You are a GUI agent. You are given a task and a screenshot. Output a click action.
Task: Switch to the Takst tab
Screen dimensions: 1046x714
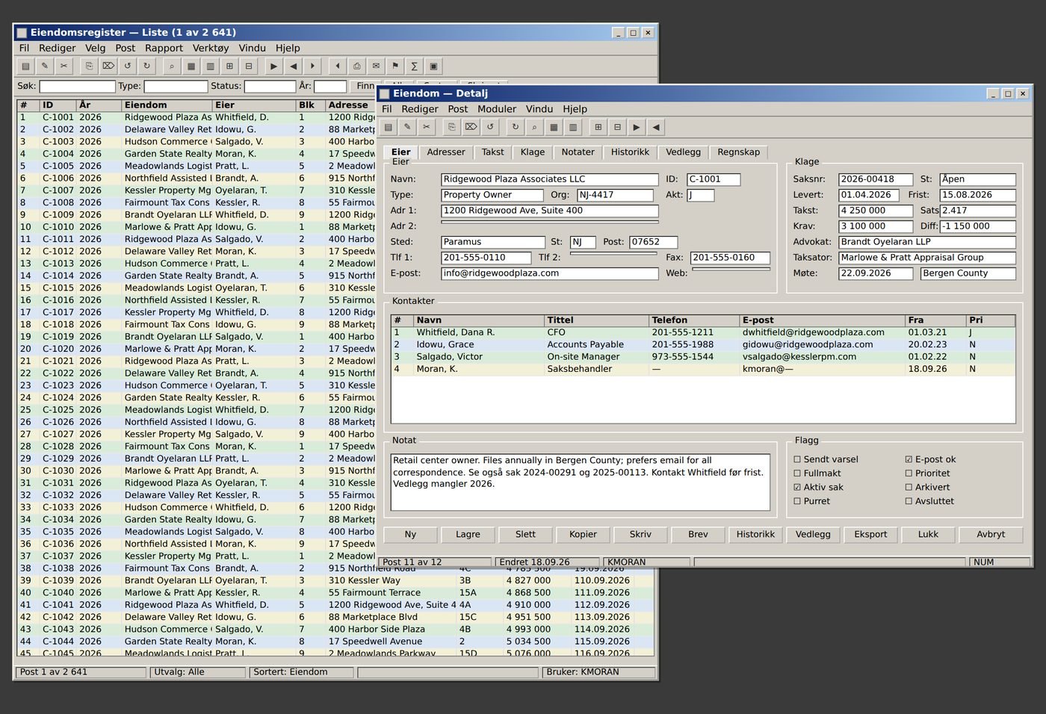[x=492, y=152]
